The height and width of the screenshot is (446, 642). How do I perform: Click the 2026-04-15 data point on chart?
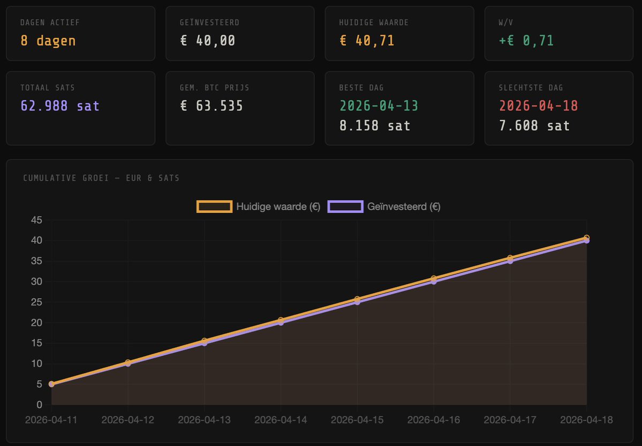click(358, 300)
